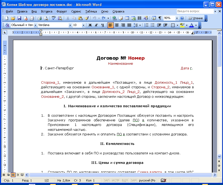
Task: Toggle numbered list formatting
Action: 146,25
